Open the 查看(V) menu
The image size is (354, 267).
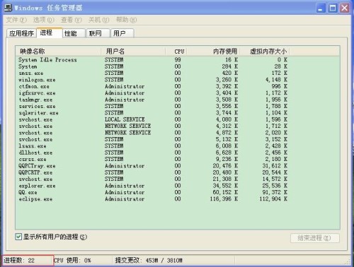[x=72, y=20]
